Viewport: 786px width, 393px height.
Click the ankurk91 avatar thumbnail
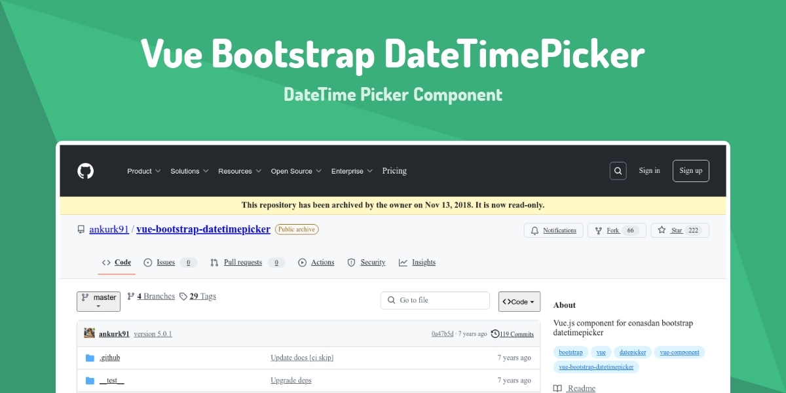tap(90, 333)
